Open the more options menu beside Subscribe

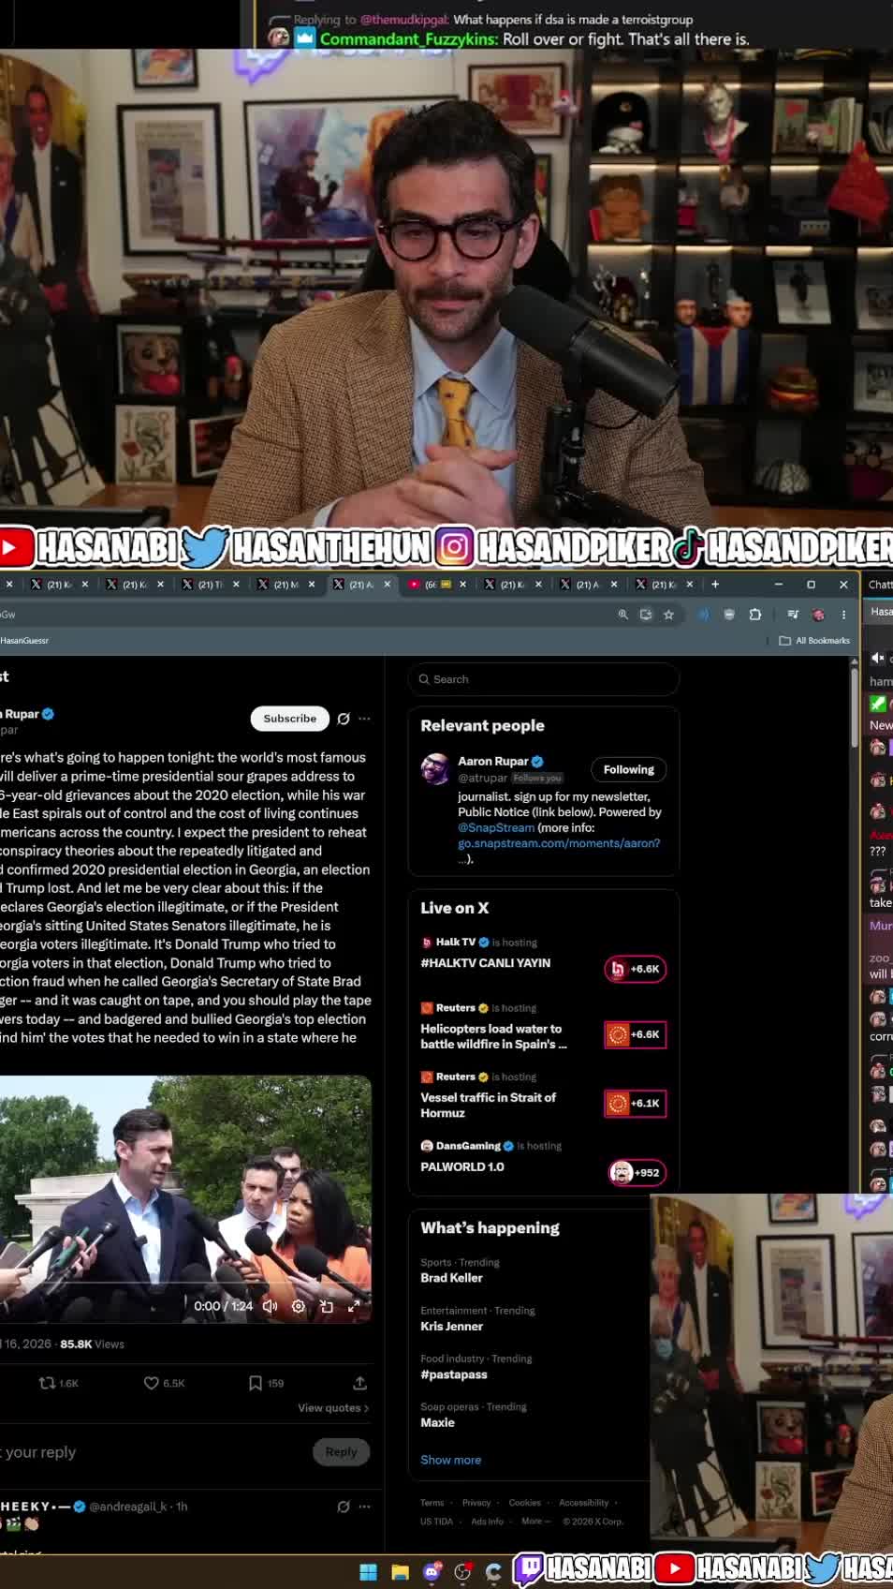click(365, 719)
